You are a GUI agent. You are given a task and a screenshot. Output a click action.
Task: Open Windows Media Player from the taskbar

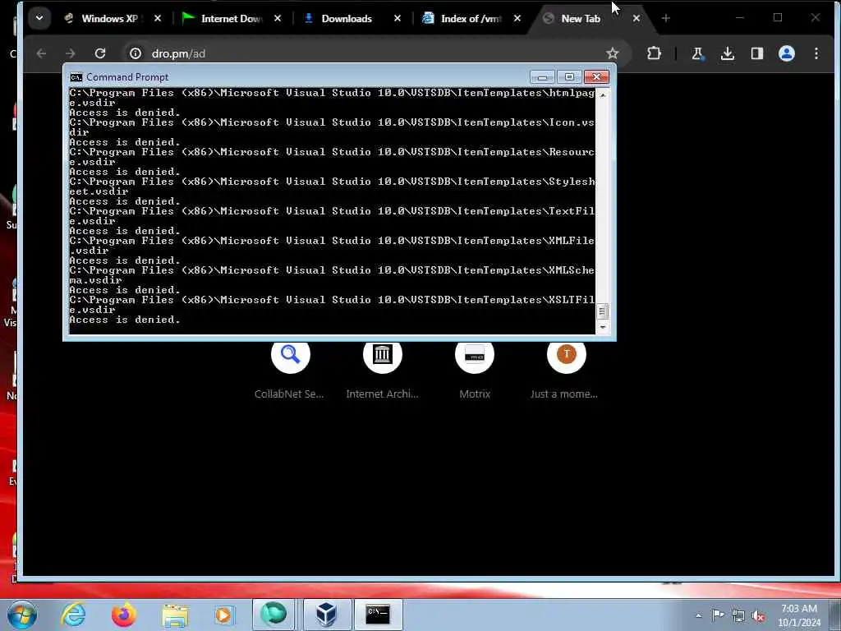[x=223, y=615]
